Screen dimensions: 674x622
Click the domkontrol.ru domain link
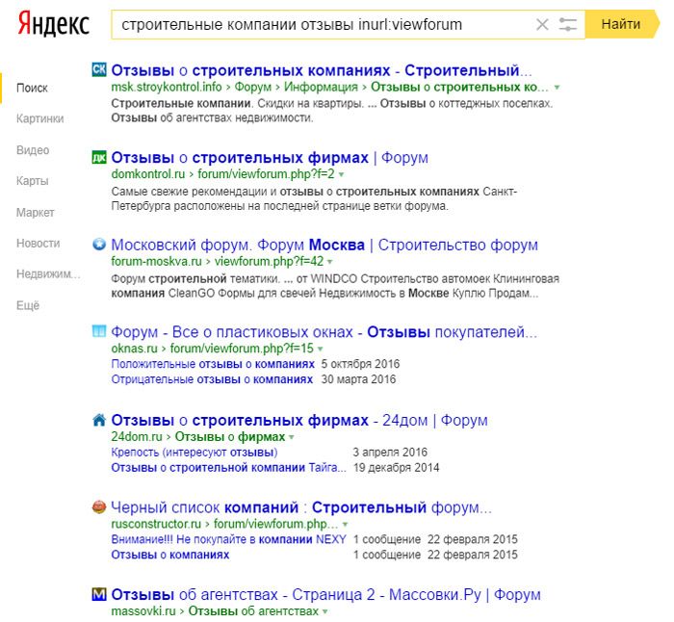click(x=148, y=174)
